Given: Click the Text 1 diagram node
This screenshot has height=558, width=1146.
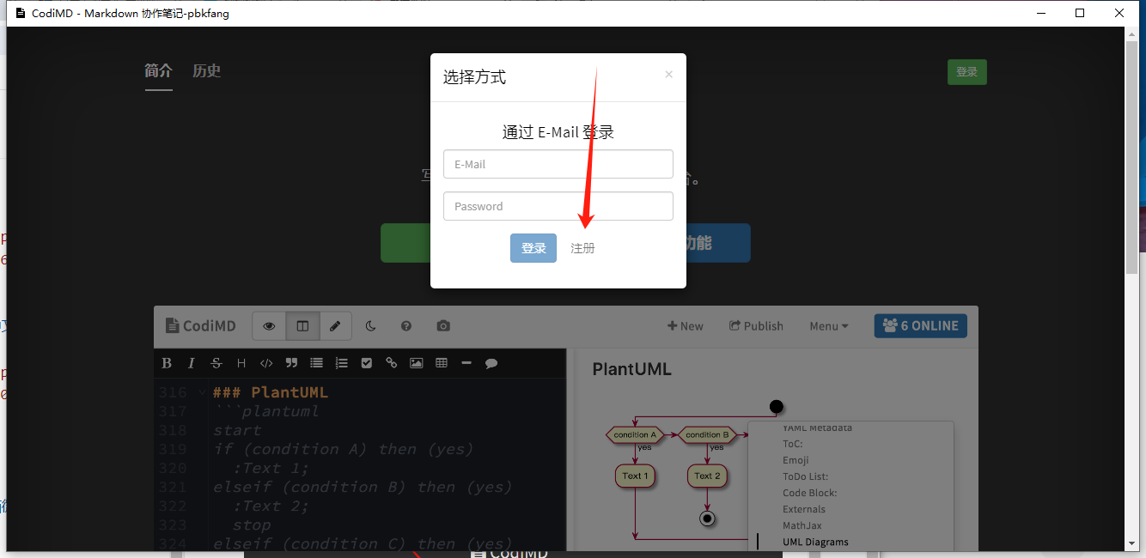Looking at the screenshot, I should [635, 476].
